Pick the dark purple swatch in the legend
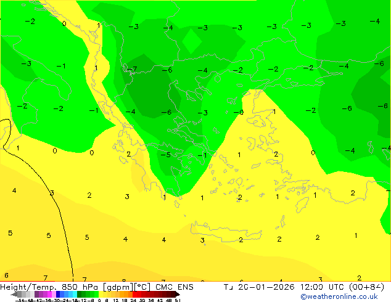The width and height of the screenshot is (391, 302). 36,294
